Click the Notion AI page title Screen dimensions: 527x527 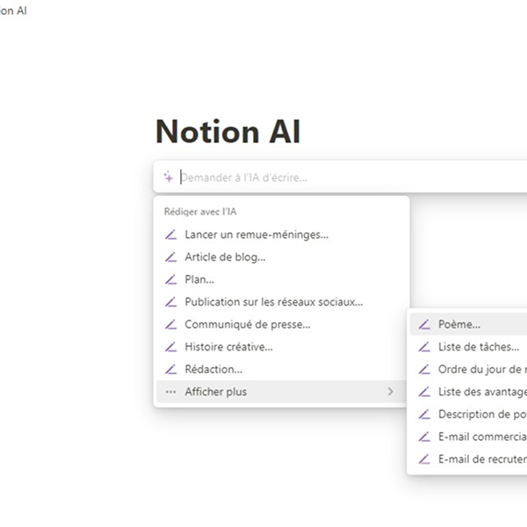coord(227,132)
